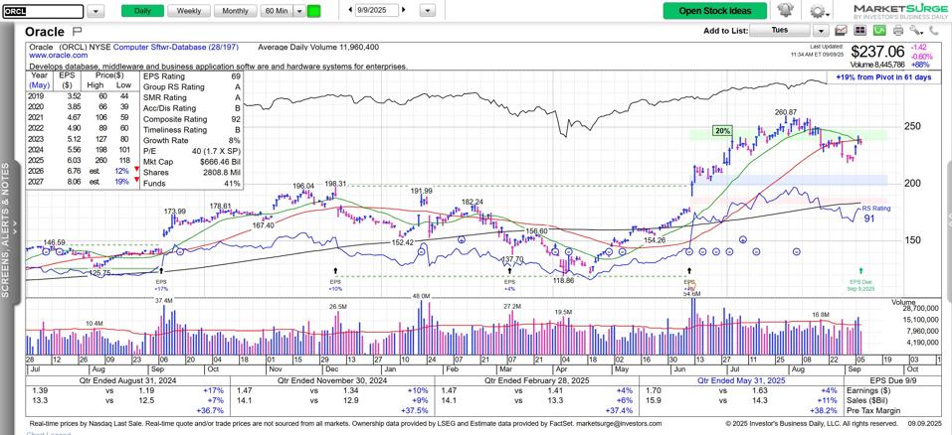
Task: Click the Qtr Ended May 31, 2025 header
Action: coord(741,381)
